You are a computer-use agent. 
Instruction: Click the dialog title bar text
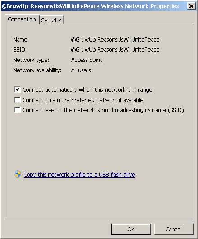pyautogui.click(x=90, y=6)
